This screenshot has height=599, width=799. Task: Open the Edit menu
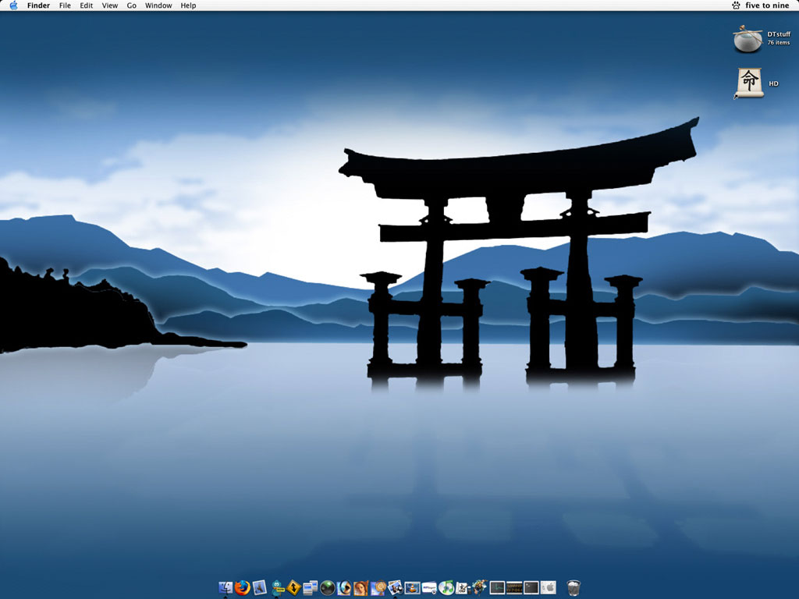click(87, 5)
